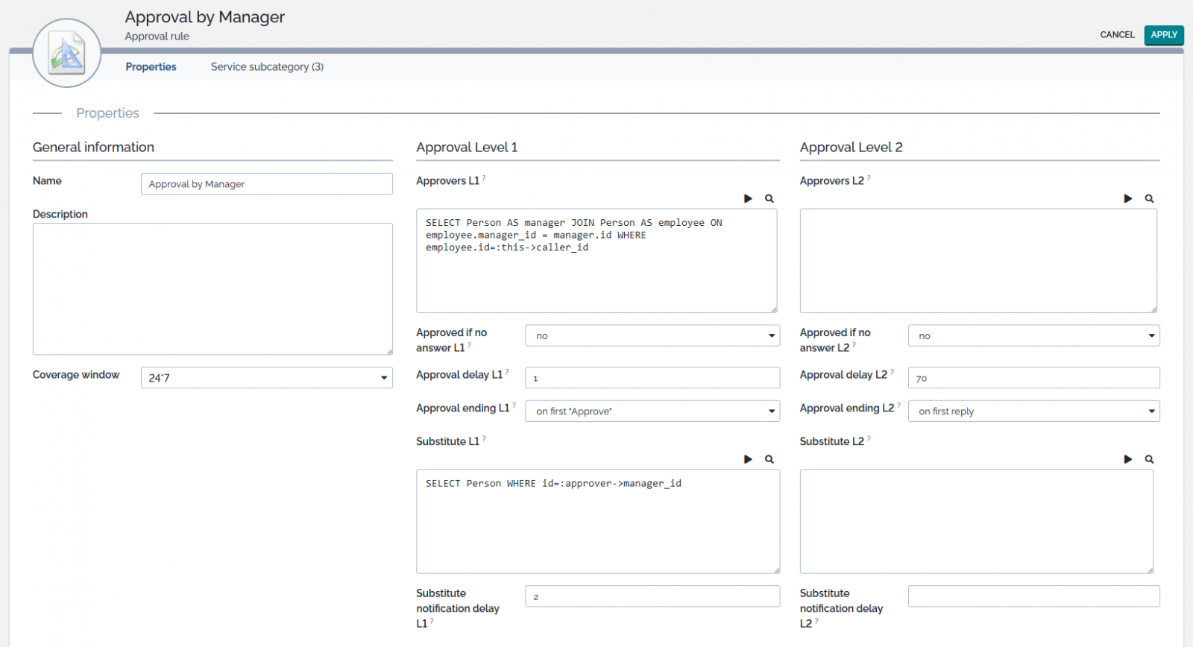Image resolution: width=1193 pixels, height=647 pixels.
Task: Test the Substitute L2 query play icon
Action: [1128, 460]
